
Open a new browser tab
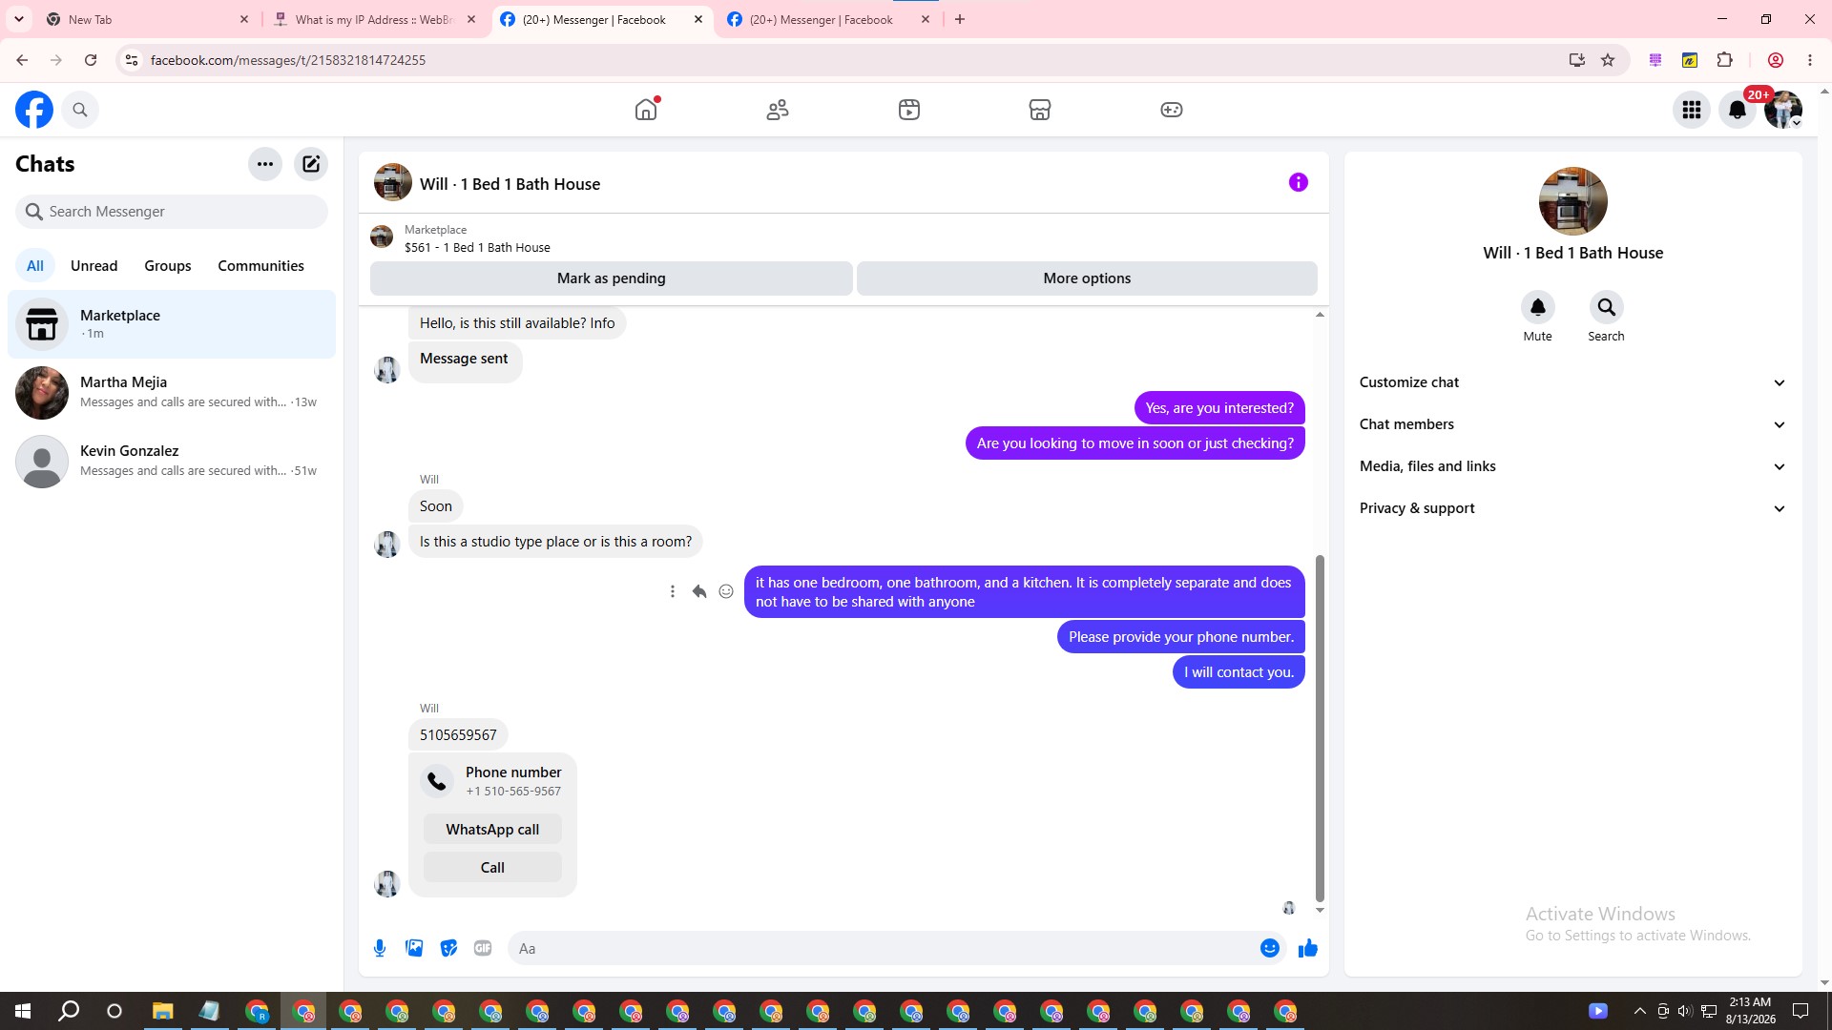pos(960,19)
